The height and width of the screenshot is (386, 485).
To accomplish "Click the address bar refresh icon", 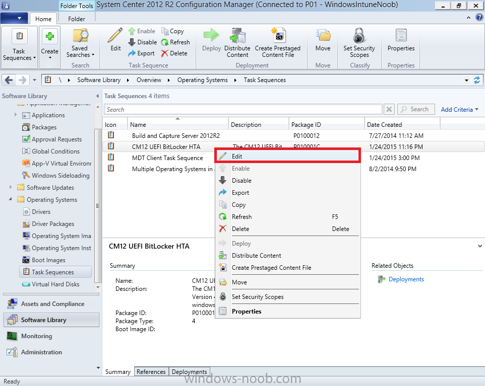I will 477,81.
